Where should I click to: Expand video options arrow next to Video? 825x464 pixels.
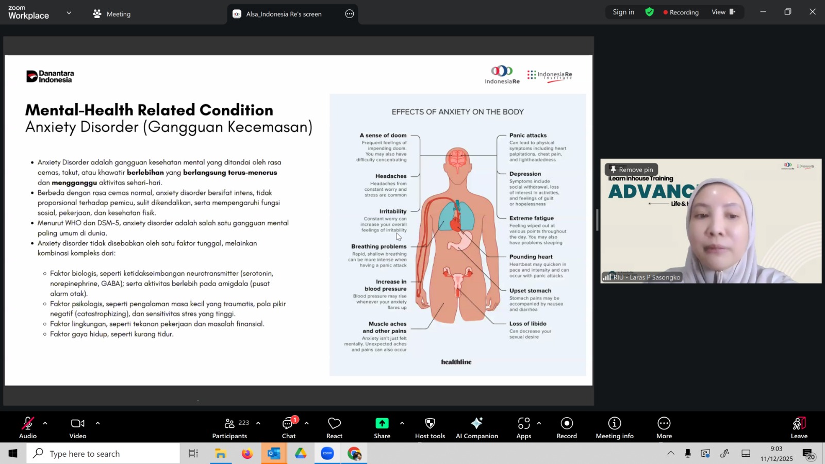click(97, 423)
